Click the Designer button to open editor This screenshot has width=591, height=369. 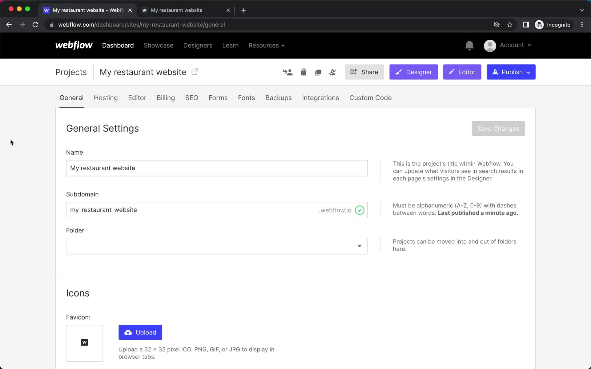[414, 72]
